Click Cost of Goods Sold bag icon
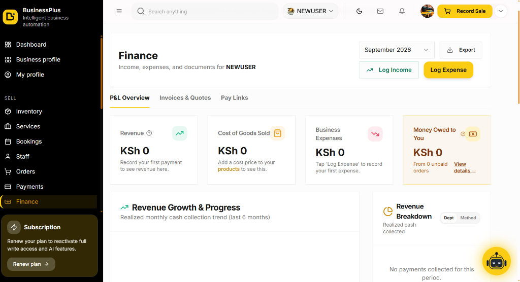 point(278,133)
